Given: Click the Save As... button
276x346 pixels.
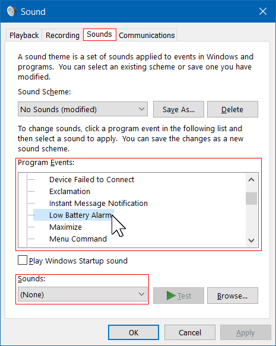Looking at the screenshot, I should 179,109.
